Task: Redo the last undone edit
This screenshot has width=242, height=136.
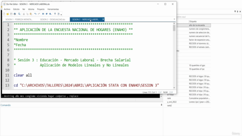Action: 39,14
